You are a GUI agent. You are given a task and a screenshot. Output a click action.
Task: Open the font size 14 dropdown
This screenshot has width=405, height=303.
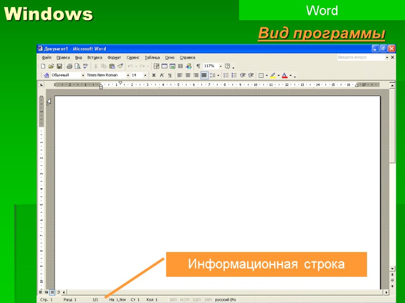click(x=145, y=75)
